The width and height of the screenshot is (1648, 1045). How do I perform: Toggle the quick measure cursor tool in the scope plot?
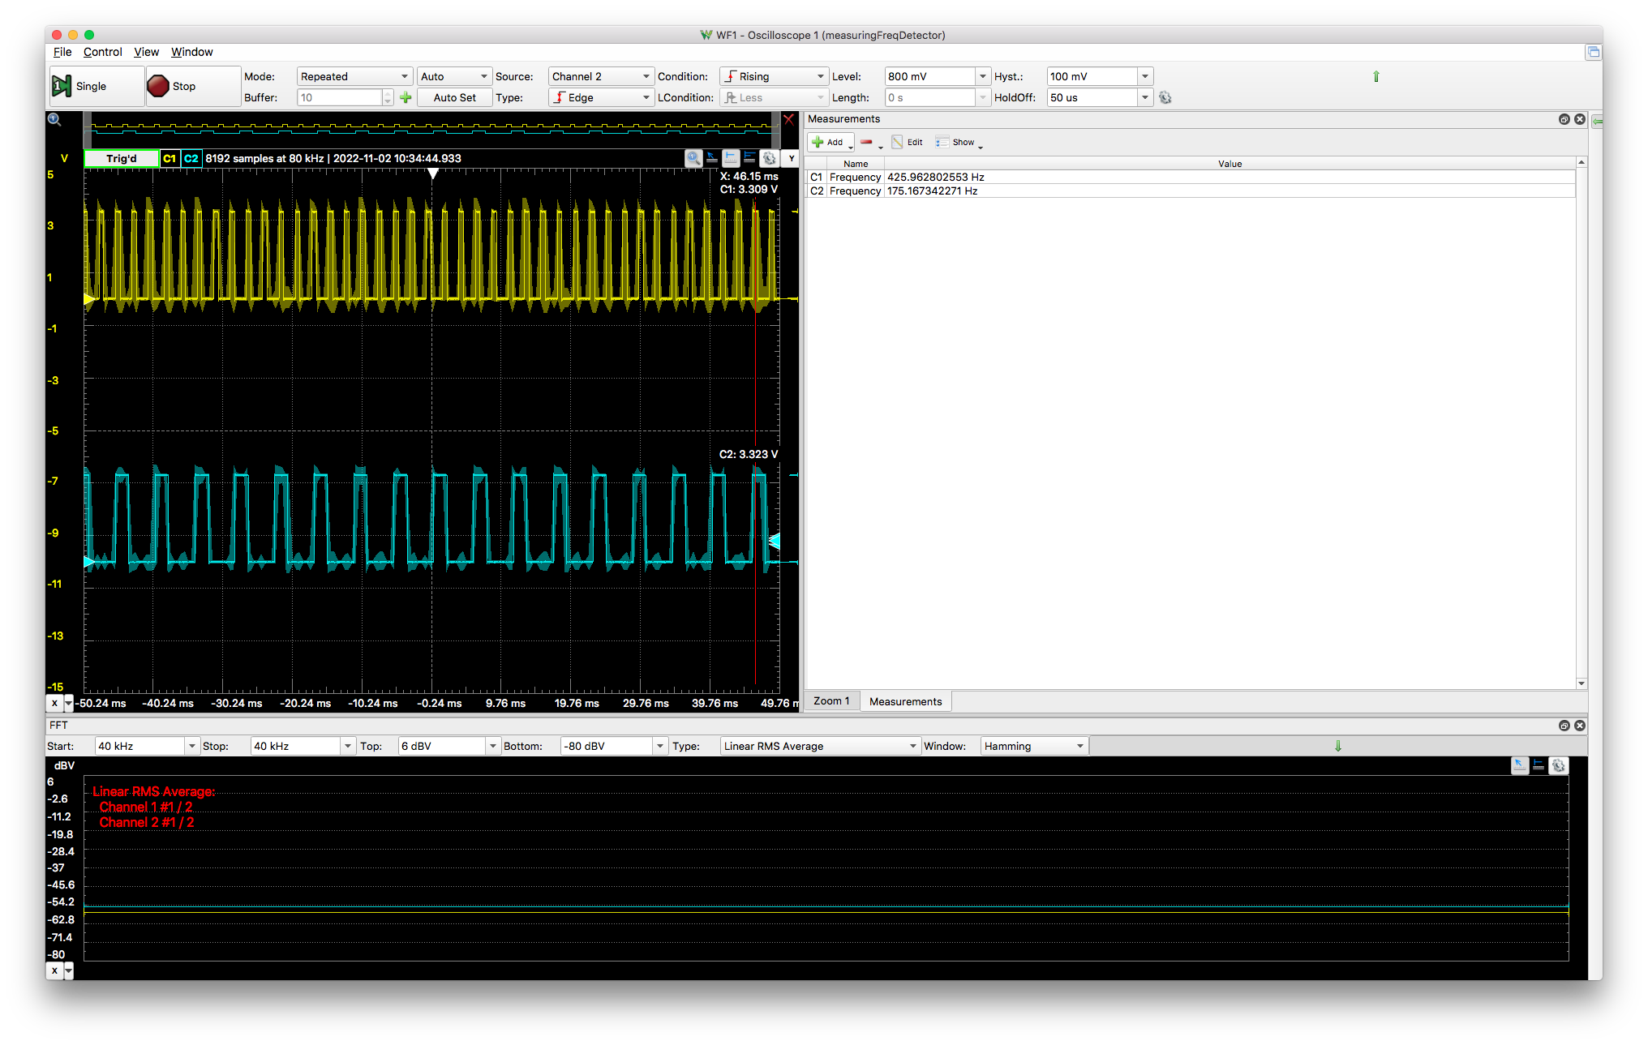(712, 158)
